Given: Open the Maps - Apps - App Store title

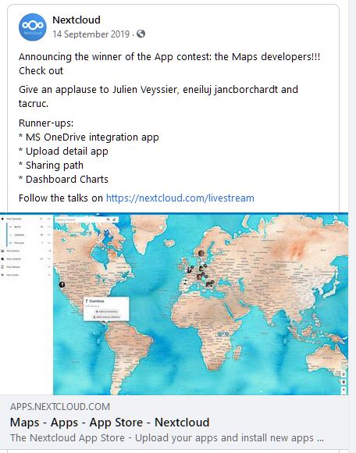Looking at the screenshot, I should click(x=110, y=423).
